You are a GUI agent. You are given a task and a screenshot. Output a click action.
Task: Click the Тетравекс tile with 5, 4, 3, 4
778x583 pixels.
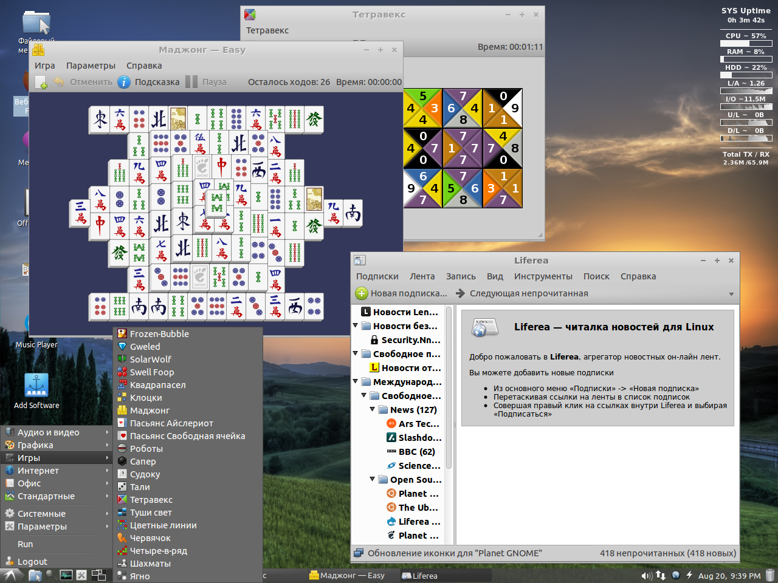423,108
